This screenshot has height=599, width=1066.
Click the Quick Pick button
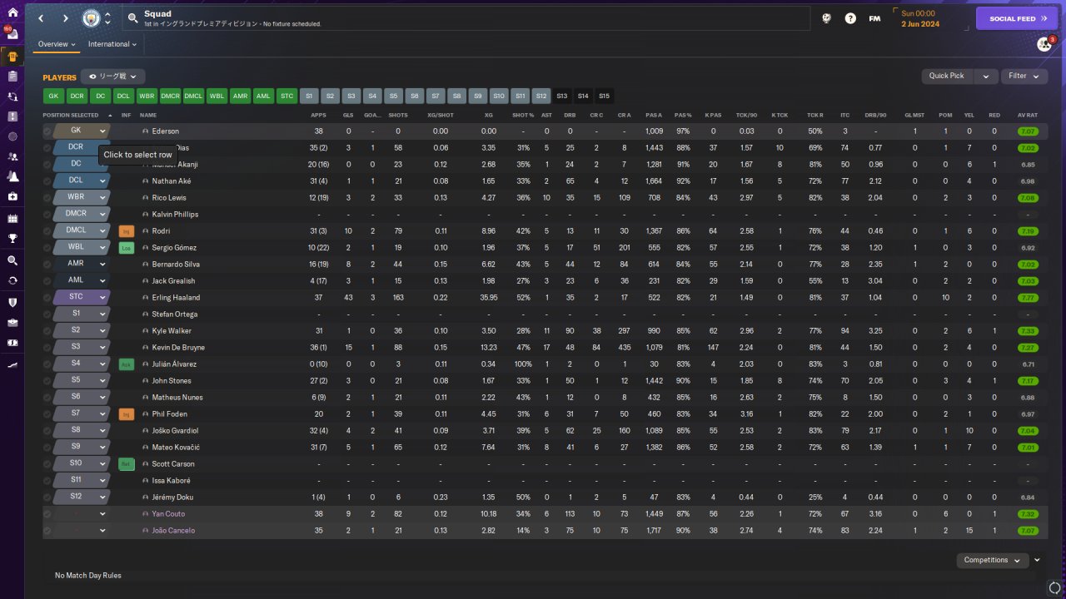click(x=947, y=77)
